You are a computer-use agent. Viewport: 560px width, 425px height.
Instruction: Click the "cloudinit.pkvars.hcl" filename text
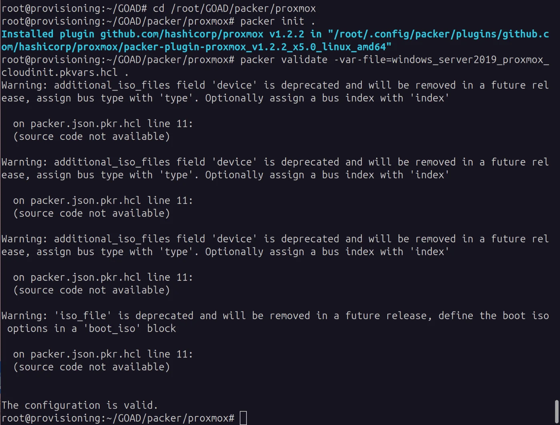(59, 72)
